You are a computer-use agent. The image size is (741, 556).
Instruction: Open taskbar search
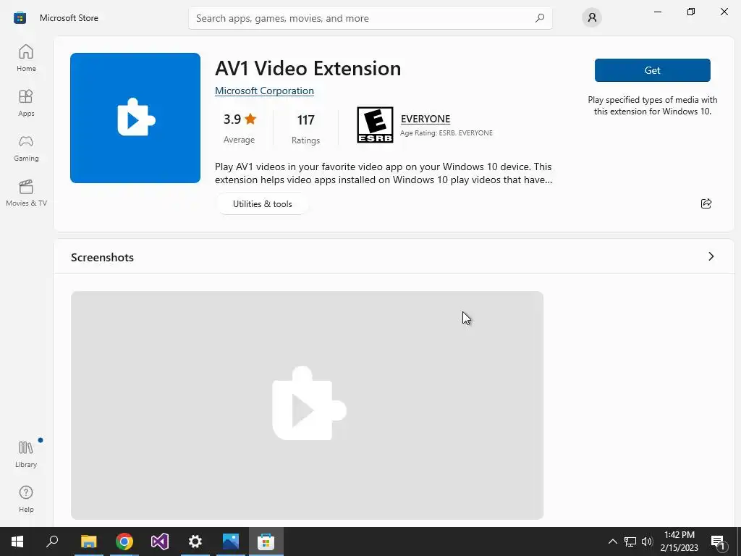[x=52, y=542]
